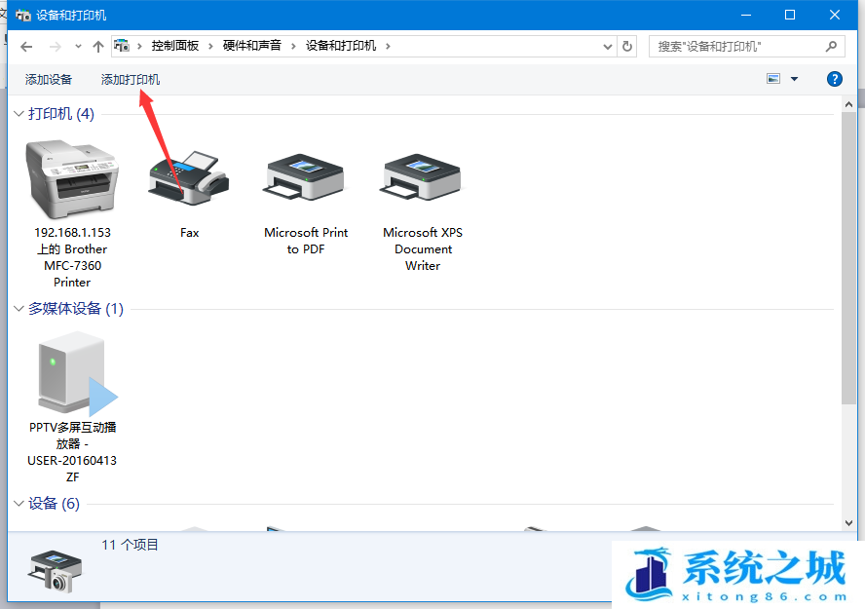
Task: Click the scrollbar up arrow
Action: click(848, 104)
